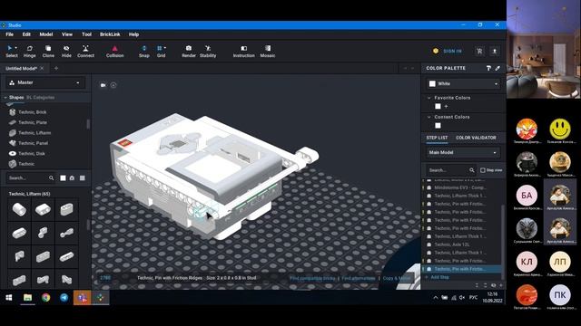Screen dimensions: 581x326
Task: Click the Add Step button
Action: tap(438, 277)
